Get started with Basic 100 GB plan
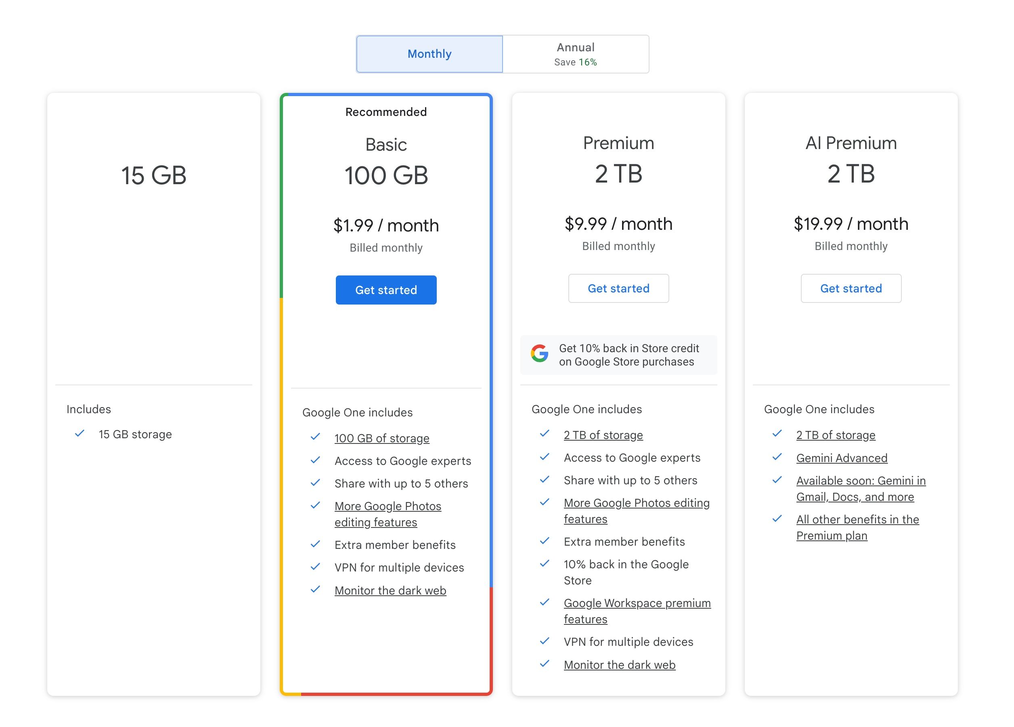The image size is (1014, 727). coord(386,290)
